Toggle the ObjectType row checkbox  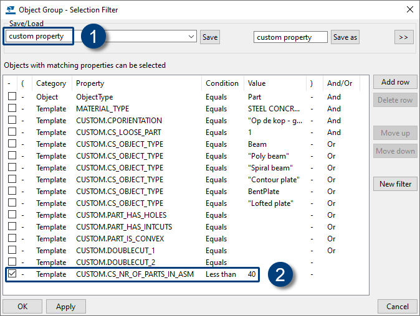click(12, 97)
